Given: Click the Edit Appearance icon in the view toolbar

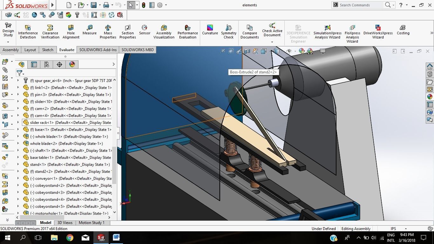Looking at the screenshot, I should pos(302,51).
